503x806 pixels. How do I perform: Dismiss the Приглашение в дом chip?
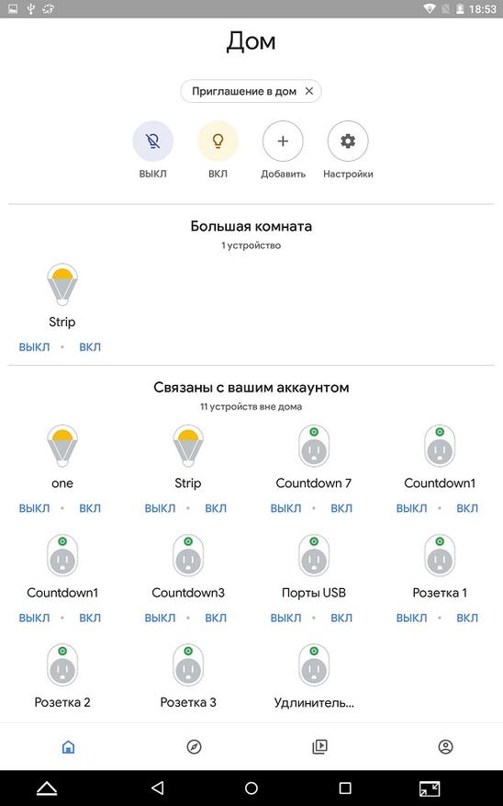point(309,91)
